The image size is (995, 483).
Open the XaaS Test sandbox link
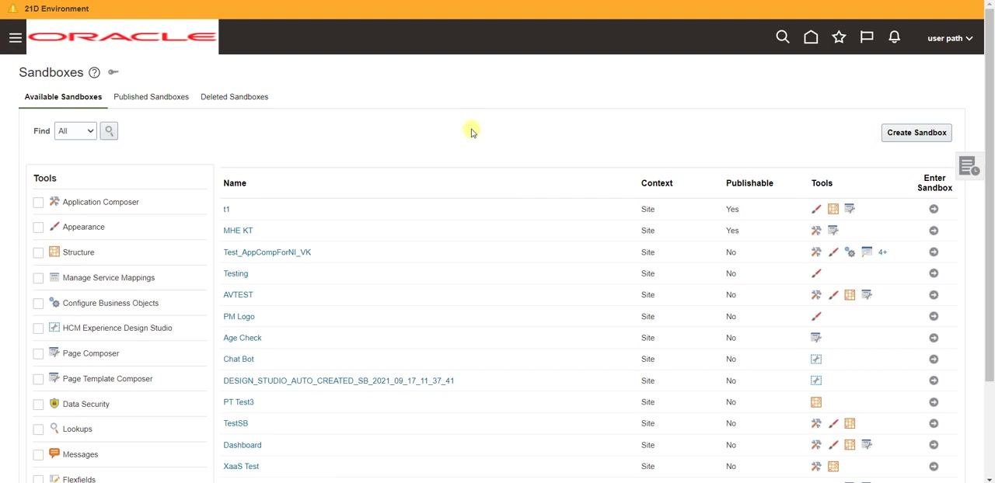coord(241,467)
